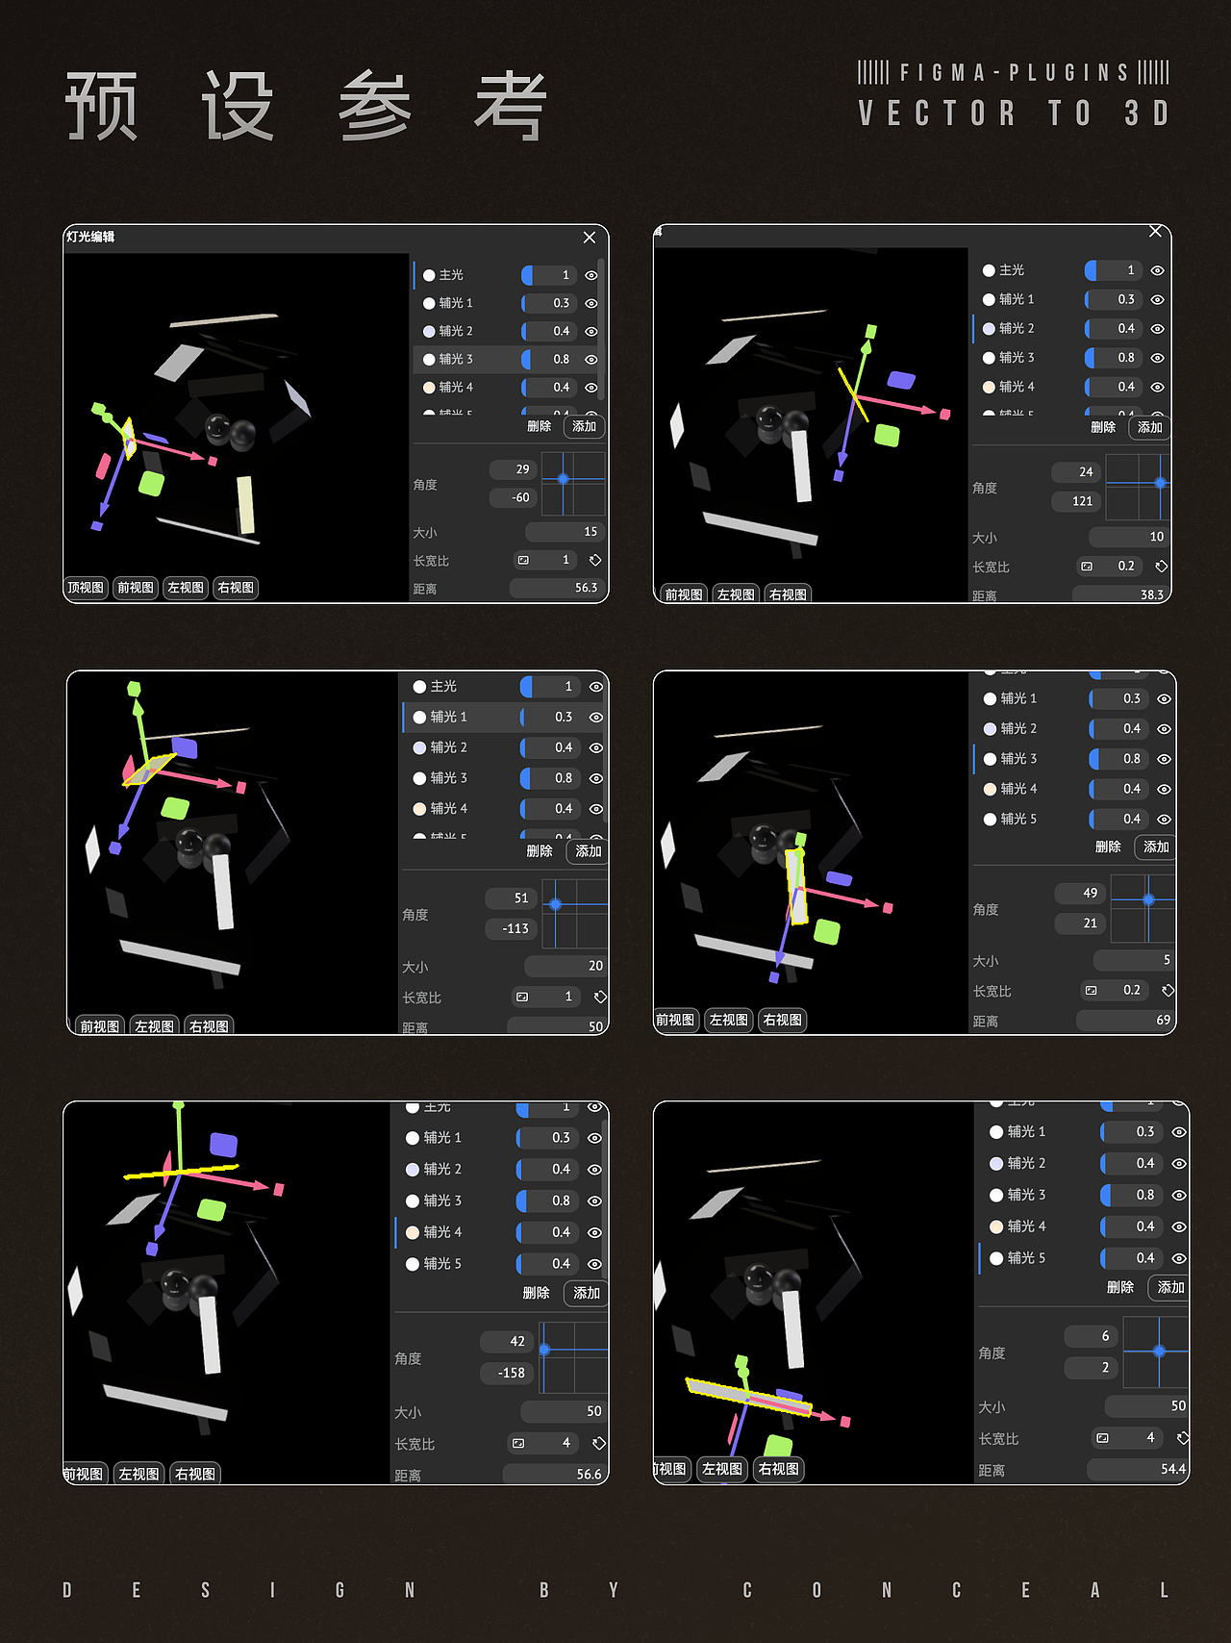Viewport: 1231px width, 1643px height.
Task: Click rotate-aspect icon in panel with distance 38.3
Action: [x=1161, y=567]
